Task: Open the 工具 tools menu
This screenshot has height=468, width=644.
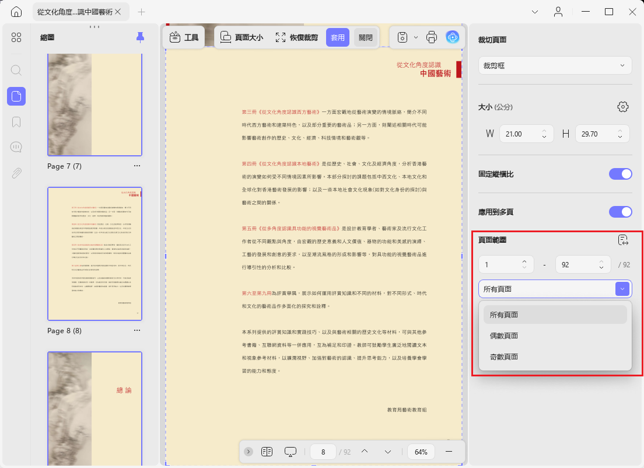Action: coord(184,37)
